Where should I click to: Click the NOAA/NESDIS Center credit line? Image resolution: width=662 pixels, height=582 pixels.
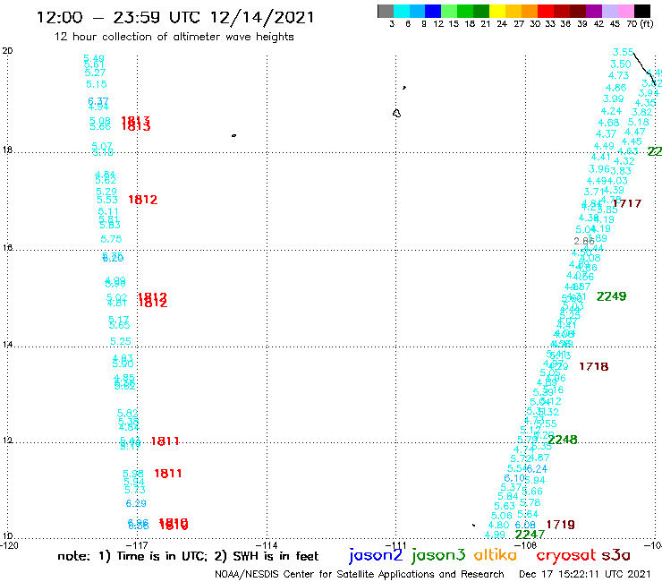(x=360, y=574)
